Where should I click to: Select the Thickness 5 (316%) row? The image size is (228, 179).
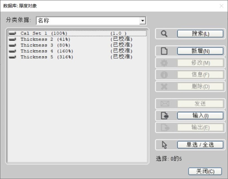[x=46, y=57]
